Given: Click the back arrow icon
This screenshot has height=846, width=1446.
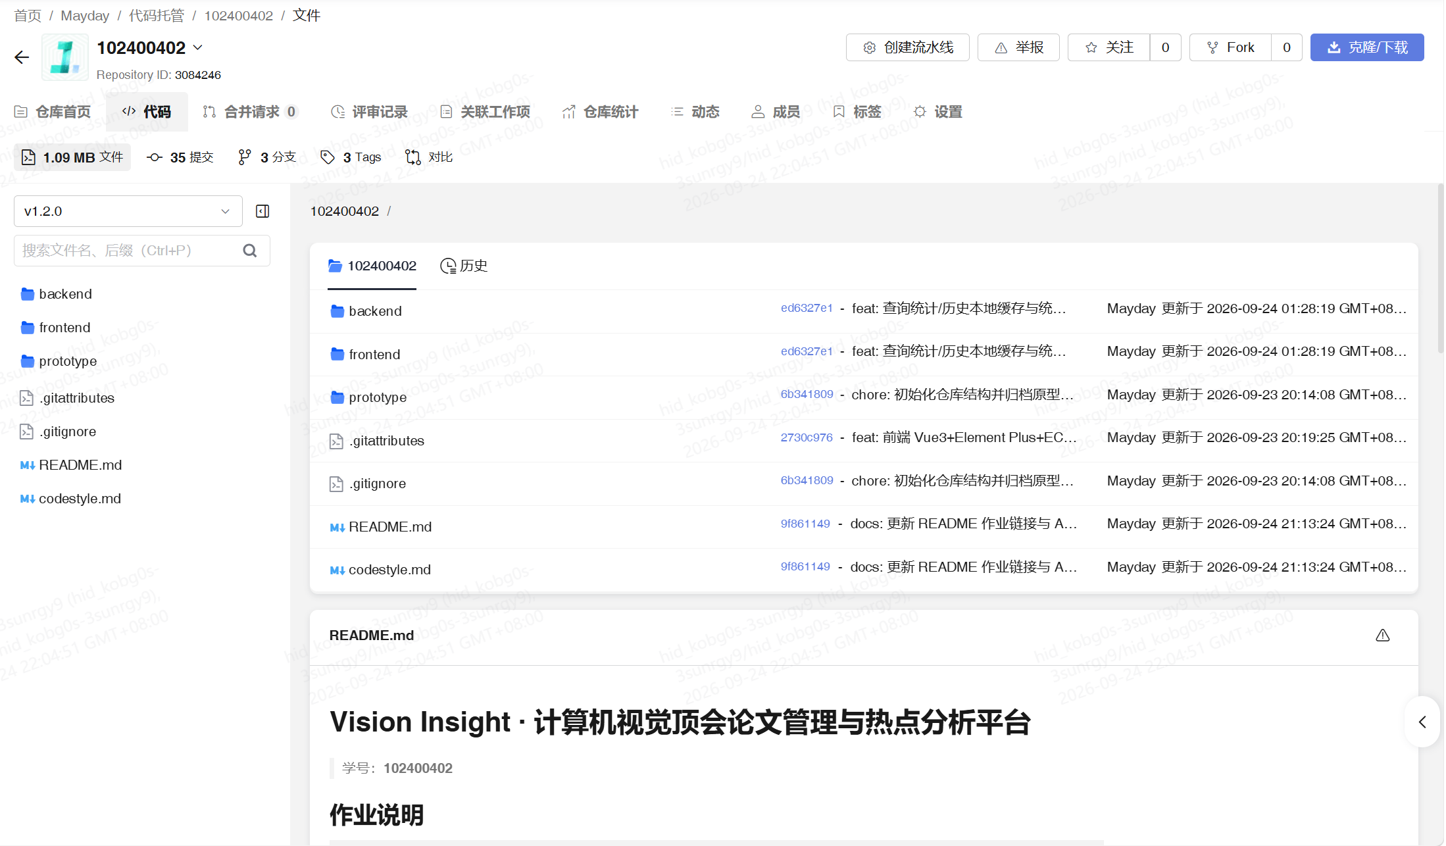Looking at the screenshot, I should pos(22,57).
